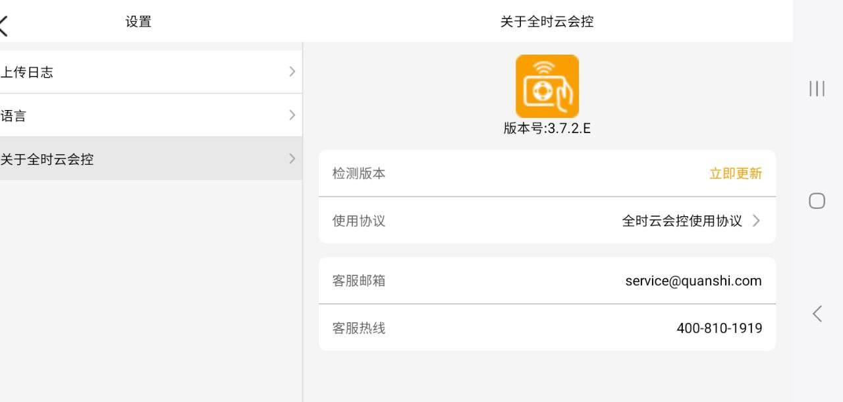Viewport: 843px width, 402px height.
Task: Tap the Android system back button
Action: [817, 314]
